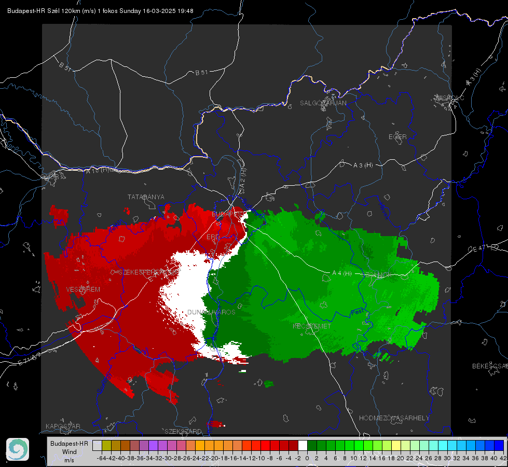Click the 'A 4 (H)' road label
The image size is (508, 467).
click(342, 273)
